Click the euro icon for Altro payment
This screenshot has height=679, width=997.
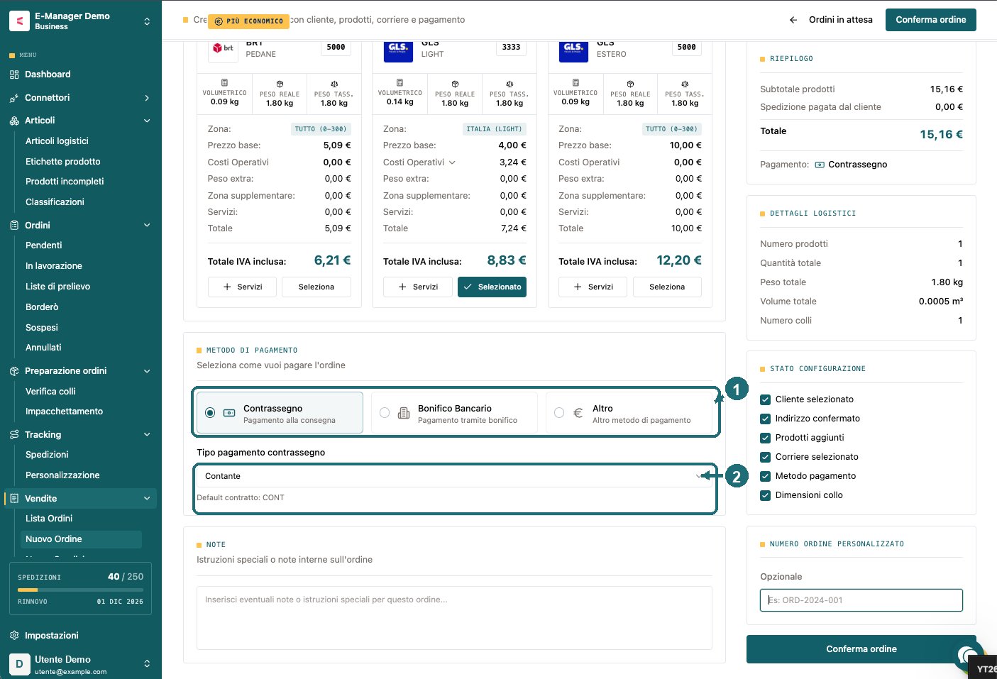(x=578, y=413)
